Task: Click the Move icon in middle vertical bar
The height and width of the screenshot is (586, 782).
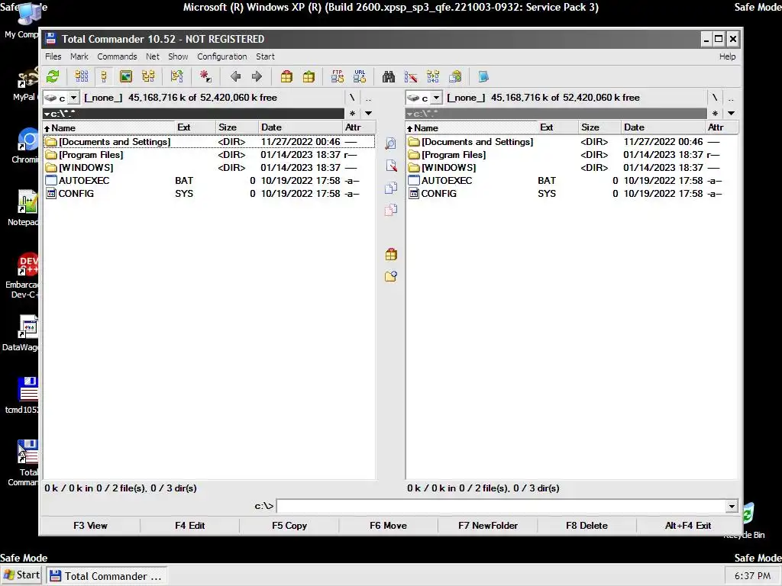Action: [391, 210]
